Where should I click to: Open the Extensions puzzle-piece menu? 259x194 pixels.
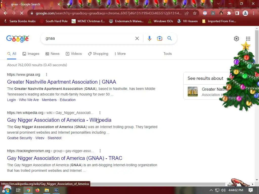click(229, 13)
